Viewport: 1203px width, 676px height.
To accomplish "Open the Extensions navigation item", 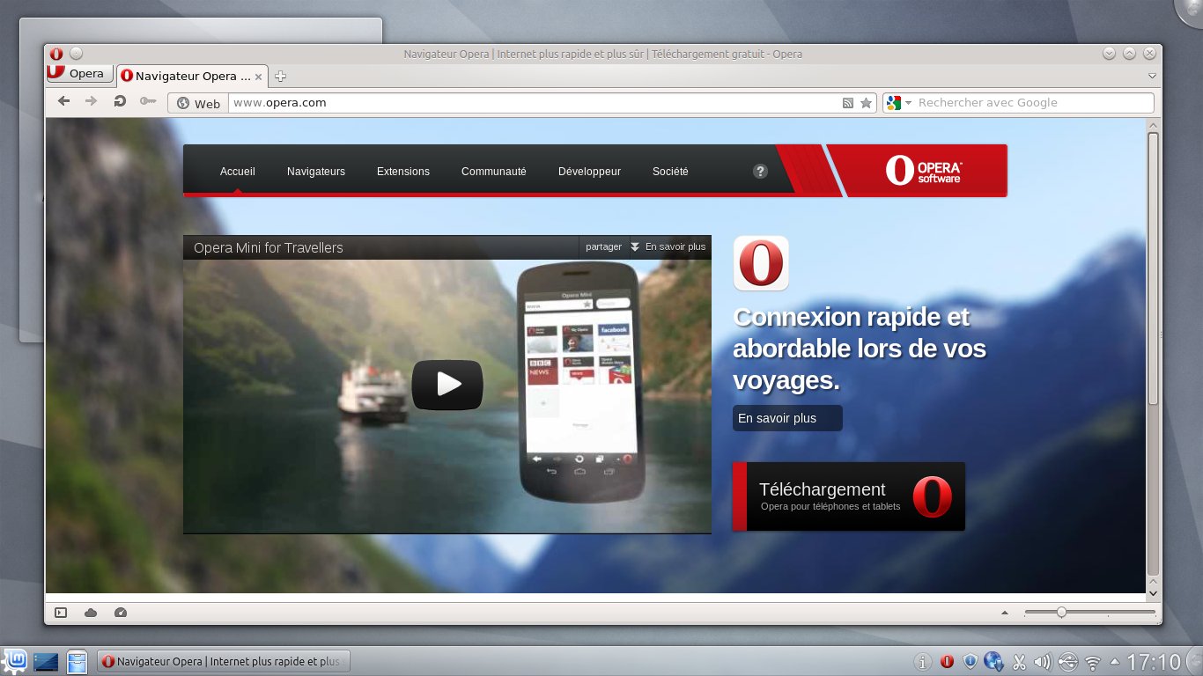I will [x=403, y=172].
